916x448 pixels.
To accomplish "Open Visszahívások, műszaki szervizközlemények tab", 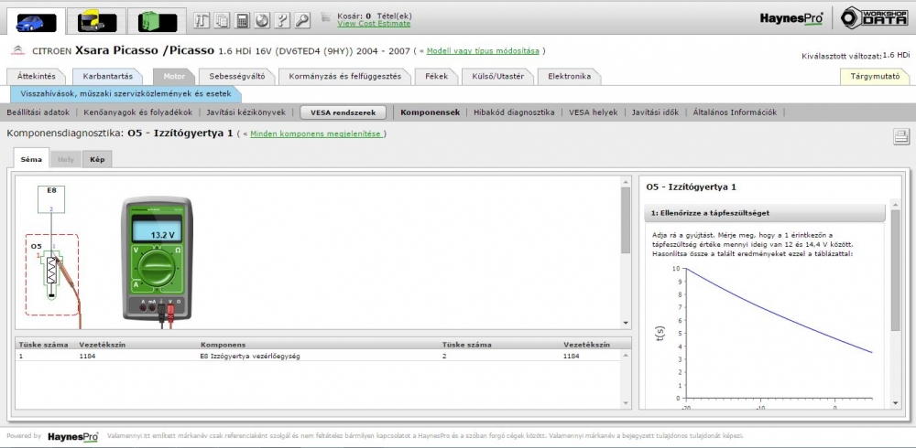I will pyautogui.click(x=125, y=94).
